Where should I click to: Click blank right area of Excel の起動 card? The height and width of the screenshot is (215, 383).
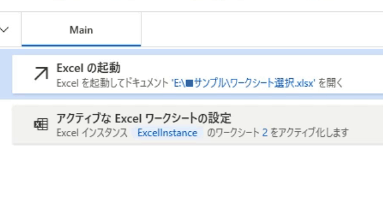point(364,74)
